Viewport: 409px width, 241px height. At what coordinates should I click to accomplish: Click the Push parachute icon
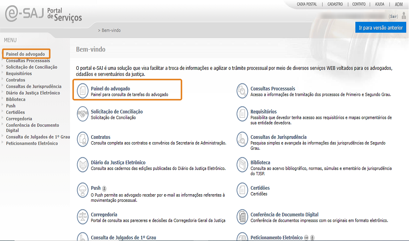(83, 190)
